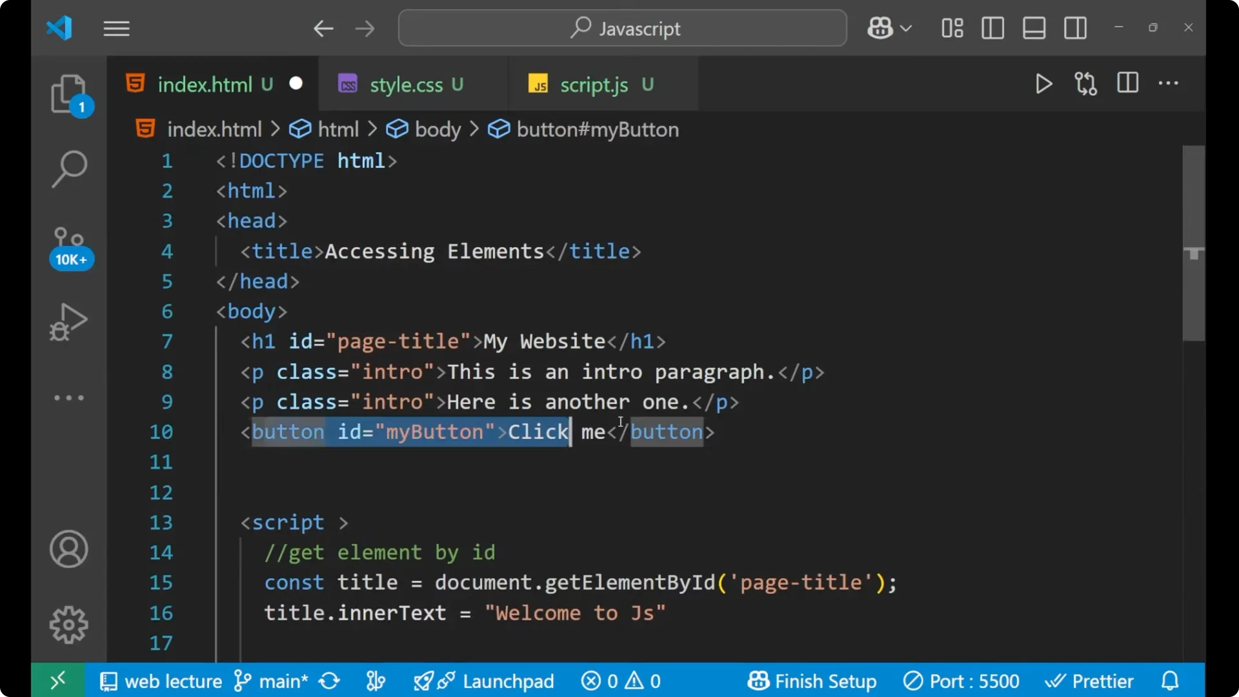
Task: Select the Search icon in activity bar
Action: pyautogui.click(x=69, y=169)
